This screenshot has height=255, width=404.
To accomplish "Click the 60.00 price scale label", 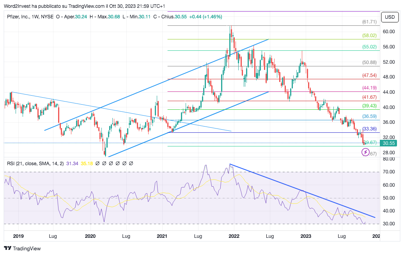I will 388,32.
